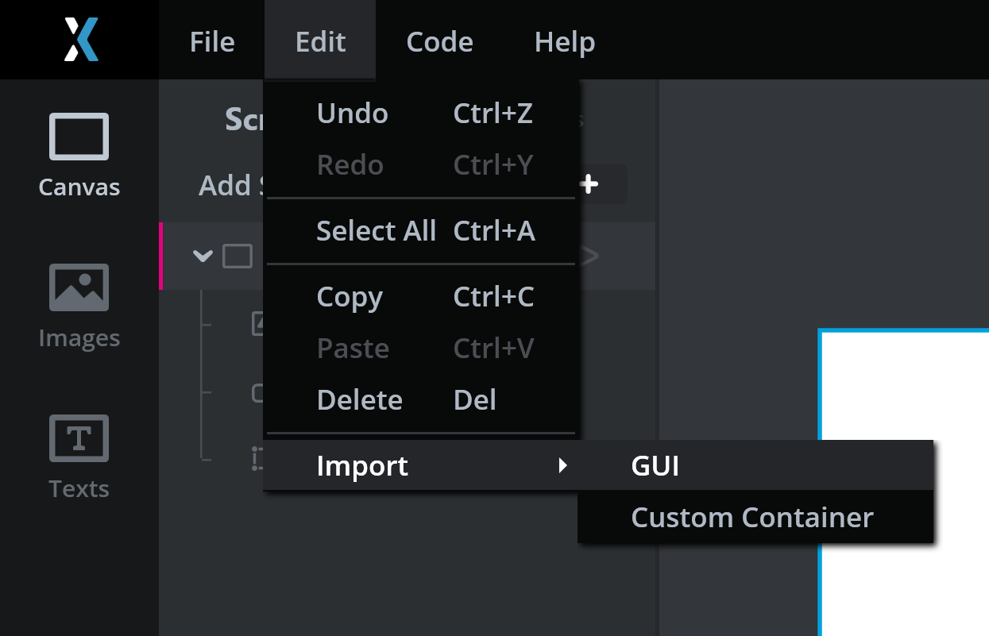
Task: Click the plus button to add a screen
Action: click(x=589, y=183)
